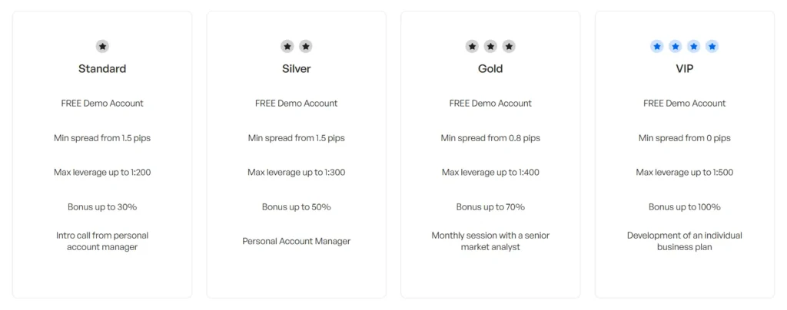
Task: Click the first star above Silver
Action: (x=287, y=47)
